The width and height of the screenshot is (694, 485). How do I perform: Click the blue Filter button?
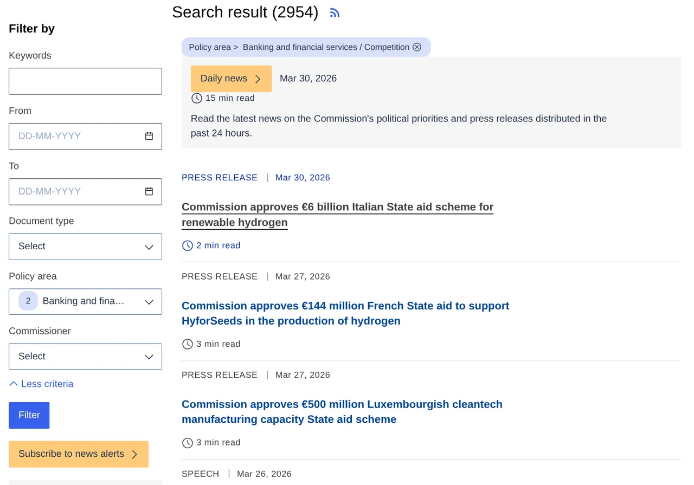(29, 415)
